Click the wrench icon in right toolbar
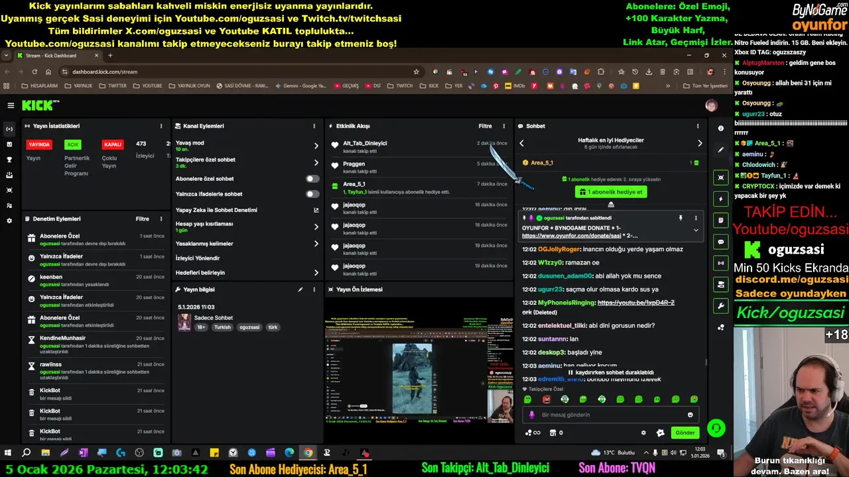849x477 pixels. click(721, 306)
